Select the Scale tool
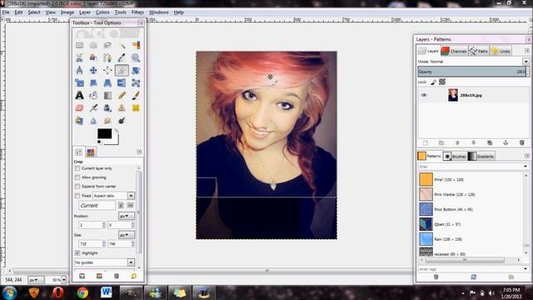Viewport: 533px width, 300px height. point(80,83)
